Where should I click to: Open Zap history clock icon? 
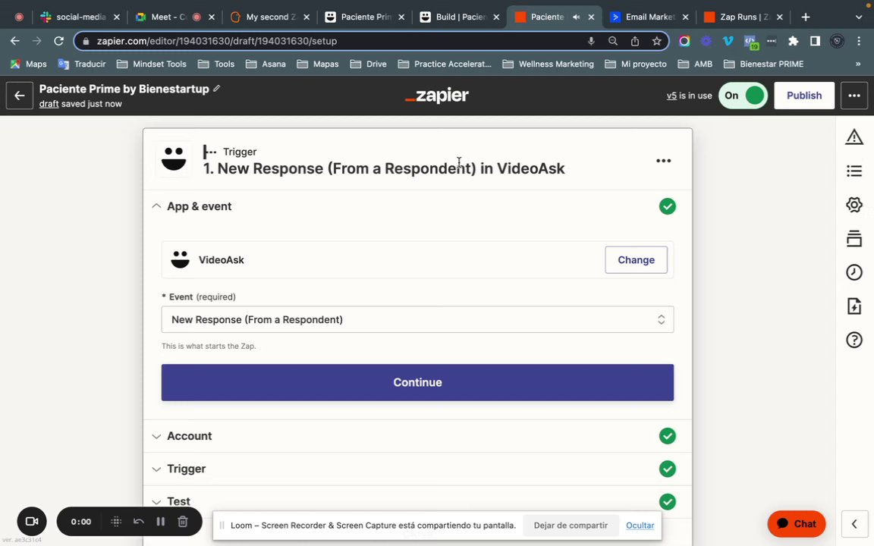(x=854, y=272)
